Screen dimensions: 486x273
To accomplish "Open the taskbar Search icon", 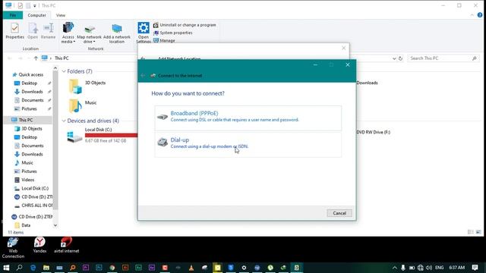I will click(x=20, y=268).
